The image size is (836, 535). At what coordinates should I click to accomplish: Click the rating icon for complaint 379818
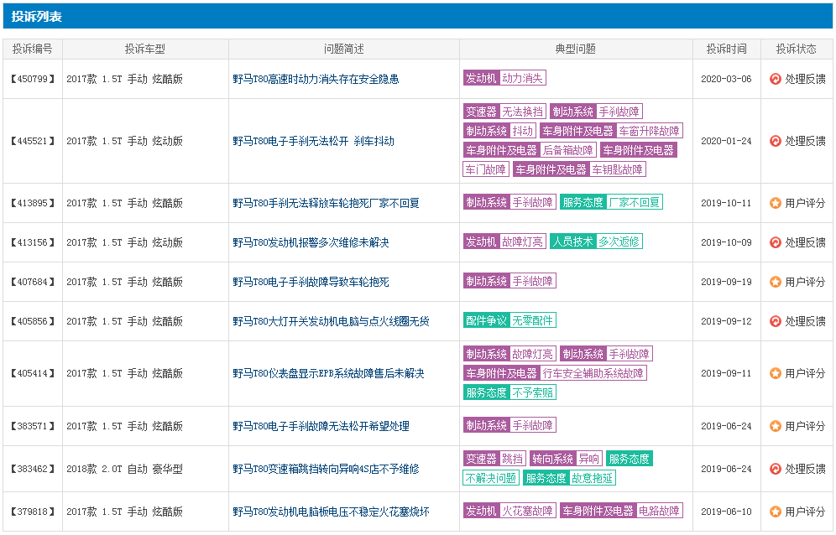776,512
